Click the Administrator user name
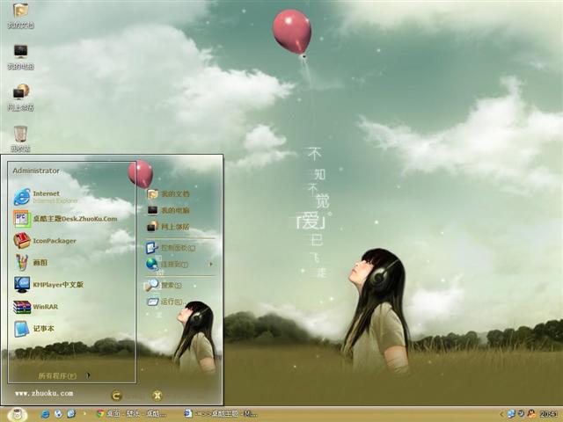Viewport: 563px width, 422px height. coord(36,171)
